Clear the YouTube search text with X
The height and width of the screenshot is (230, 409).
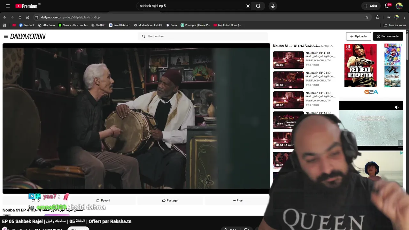(248, 6)
